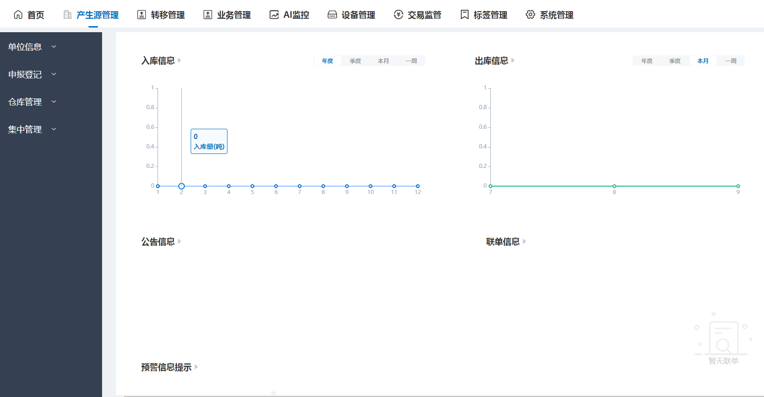Screen dimensions: 764x397
Task: Click month 6 data point in 入库 chart
Action: tap(276, 186)
